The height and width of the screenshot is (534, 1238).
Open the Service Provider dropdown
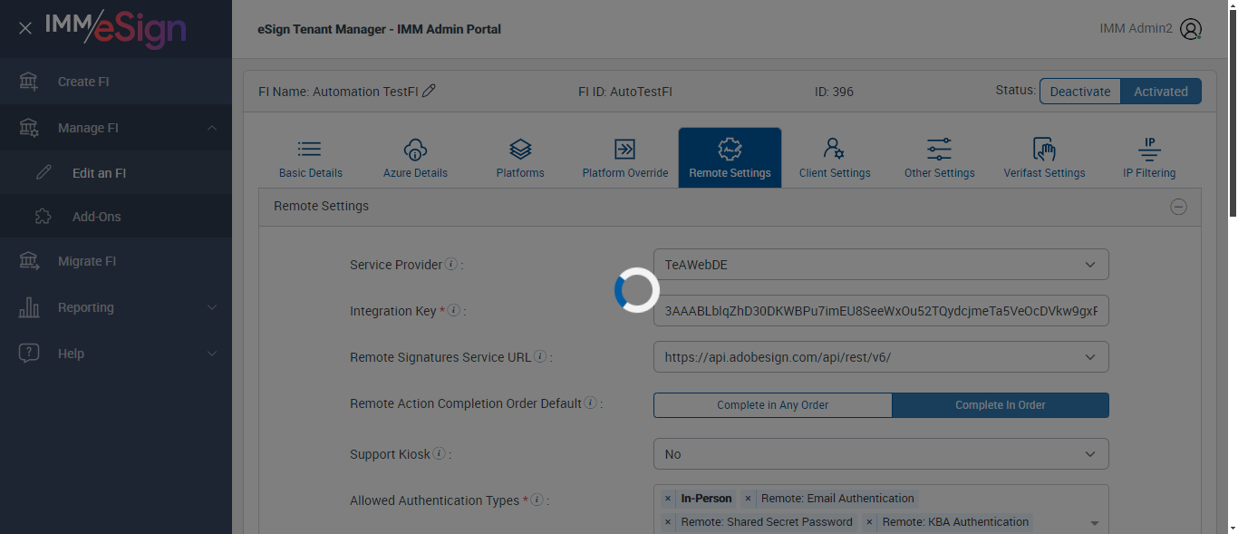tap(881, 265)
